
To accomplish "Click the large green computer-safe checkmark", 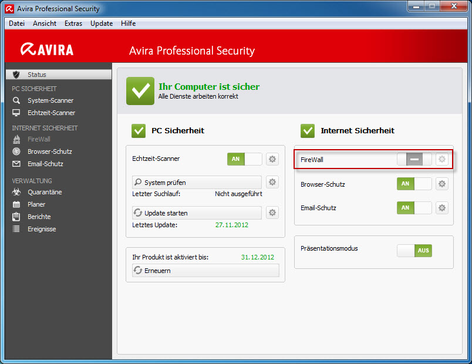I will (140, 90).
